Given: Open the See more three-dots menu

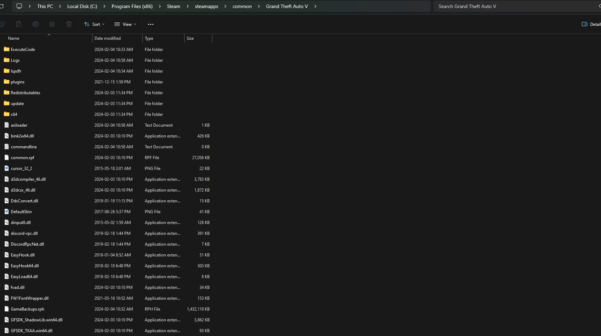Looking at the screenshot, I should pos(151,24).
